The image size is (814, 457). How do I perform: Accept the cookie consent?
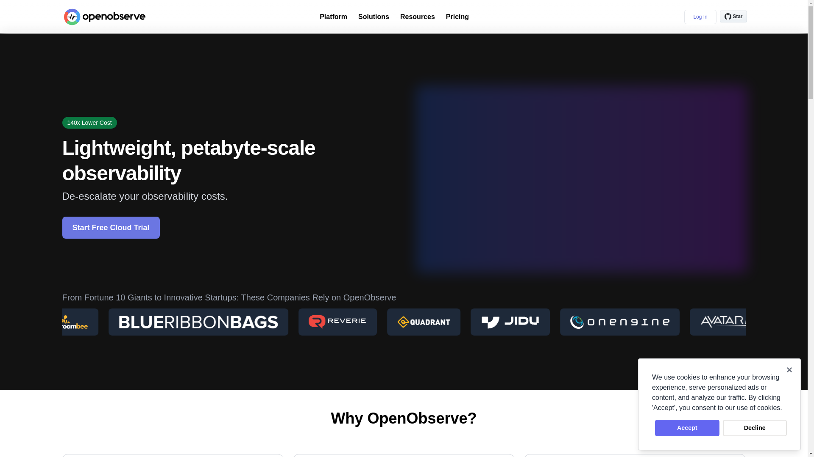[687, 428]
